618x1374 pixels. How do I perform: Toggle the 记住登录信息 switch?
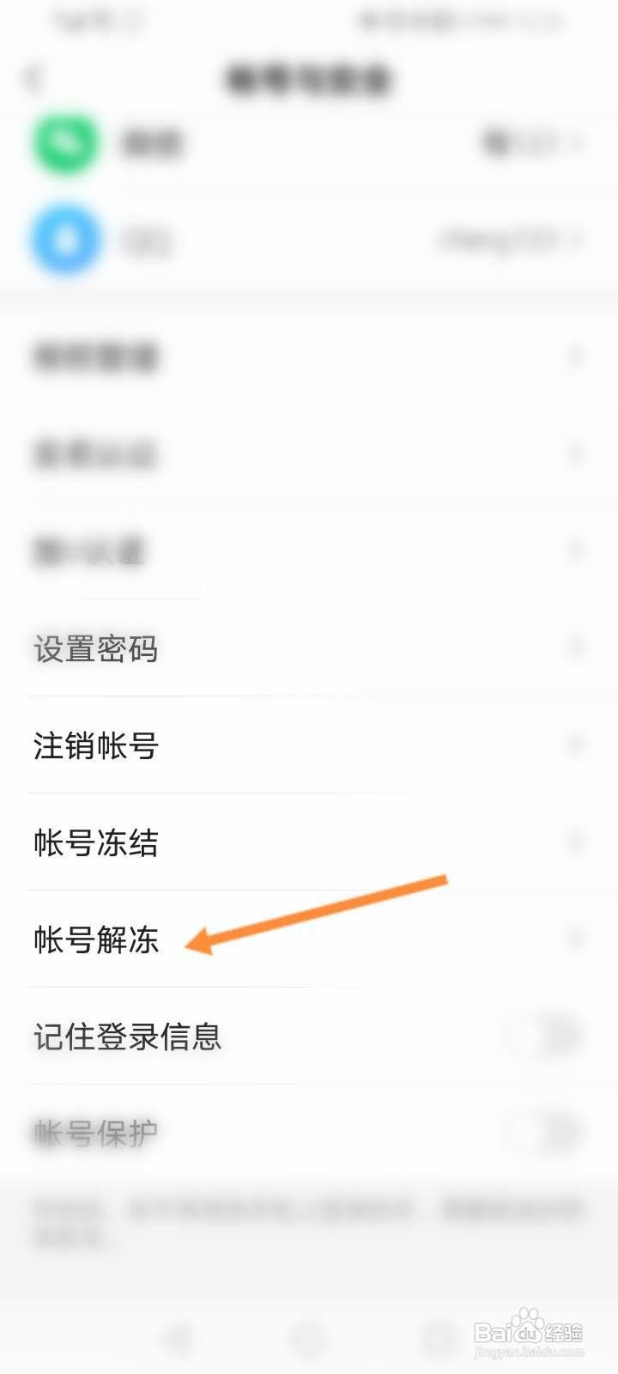(542, 1036)
